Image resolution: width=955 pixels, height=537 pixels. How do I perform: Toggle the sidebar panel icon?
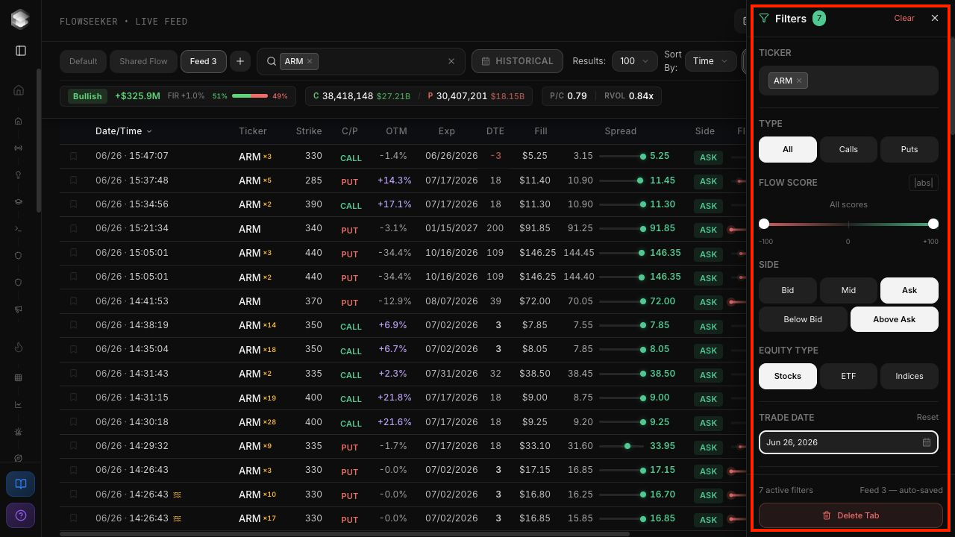pyautogui.click(x=21, y=51)
